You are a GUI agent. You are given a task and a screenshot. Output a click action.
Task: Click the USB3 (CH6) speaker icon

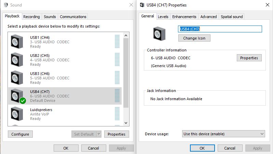(x=17, y=78)
